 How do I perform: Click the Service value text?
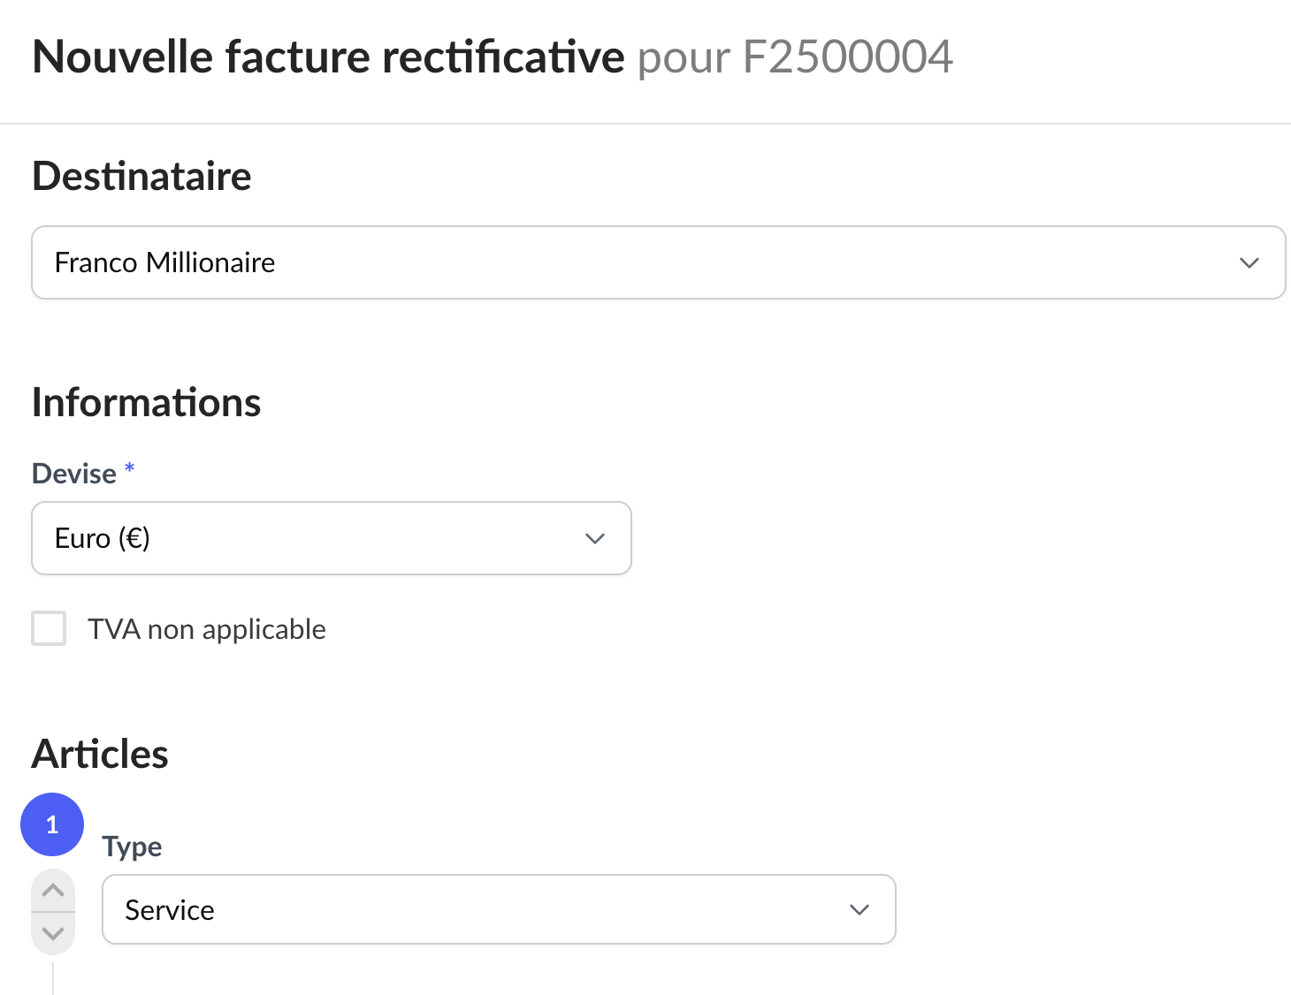[170, 910]
